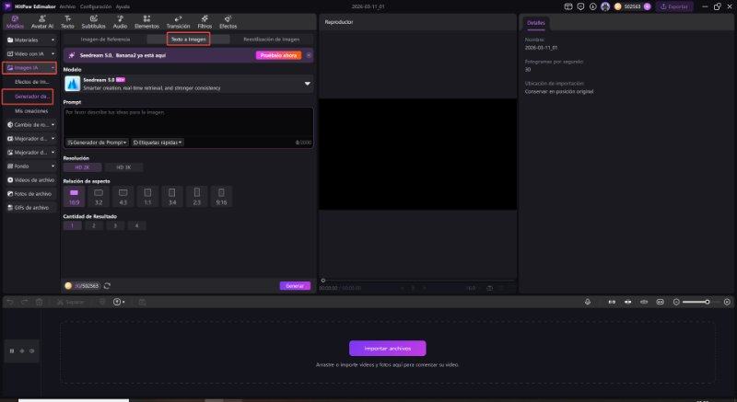Screen dimensions: 737x402
Task: Choose the 3:4 aspect ratio
Action: (172, 197)
